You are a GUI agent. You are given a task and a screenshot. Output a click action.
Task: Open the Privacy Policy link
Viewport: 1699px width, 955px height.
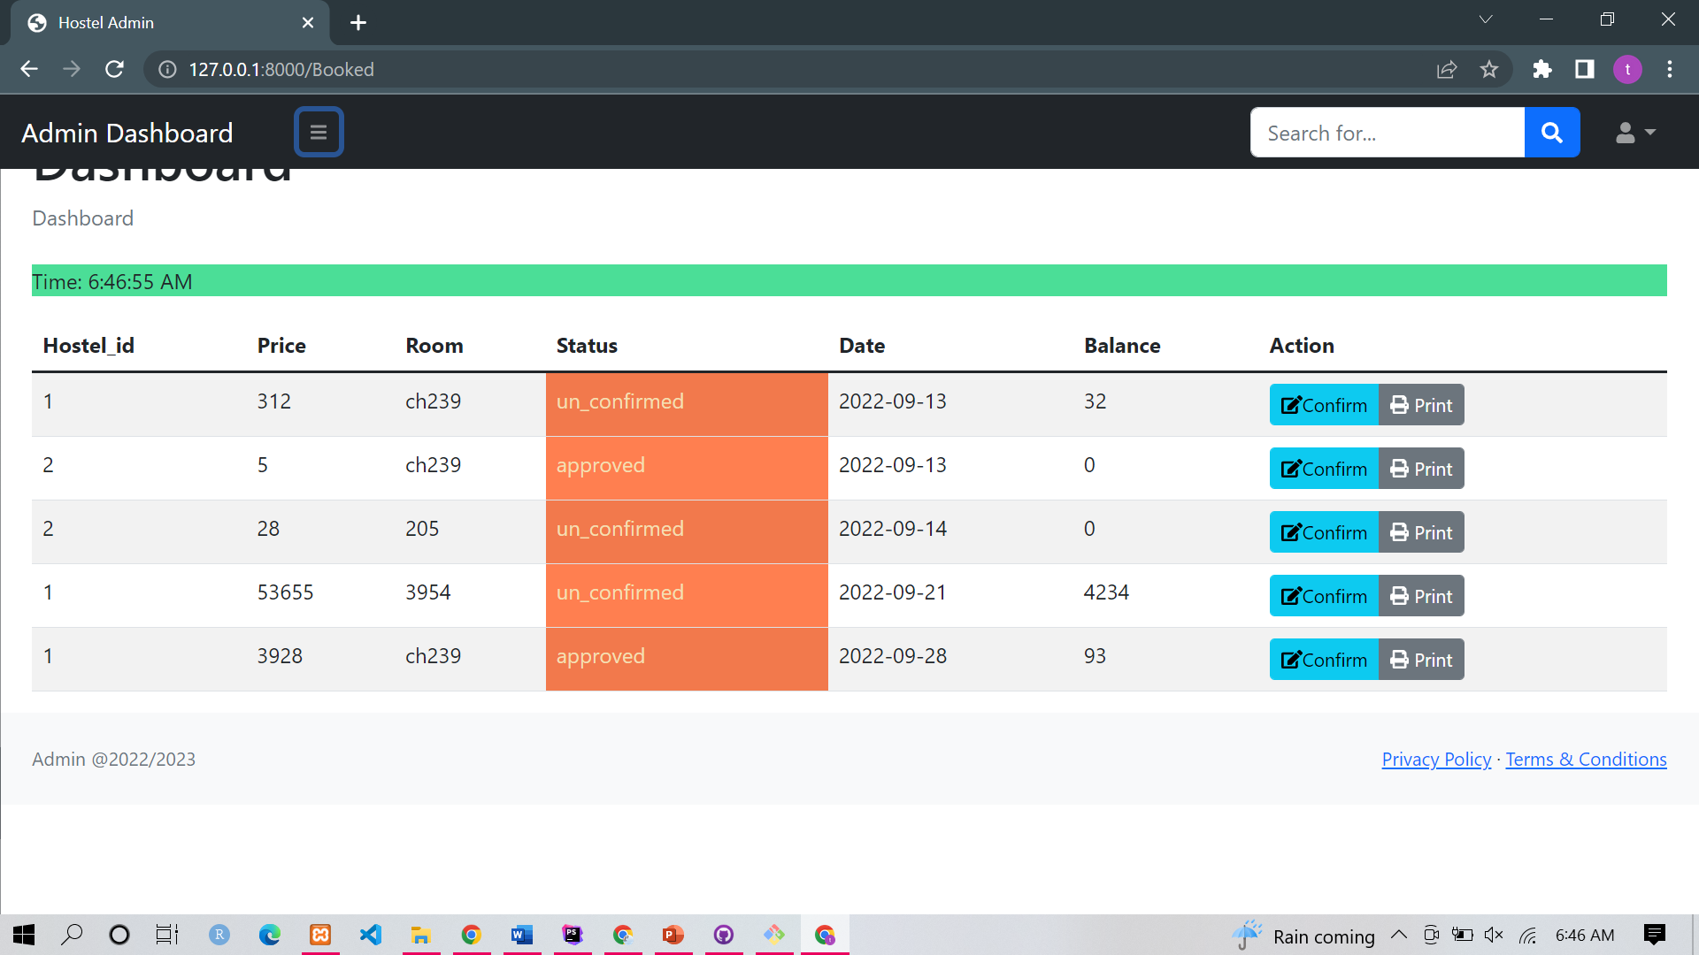point(1435,759)
